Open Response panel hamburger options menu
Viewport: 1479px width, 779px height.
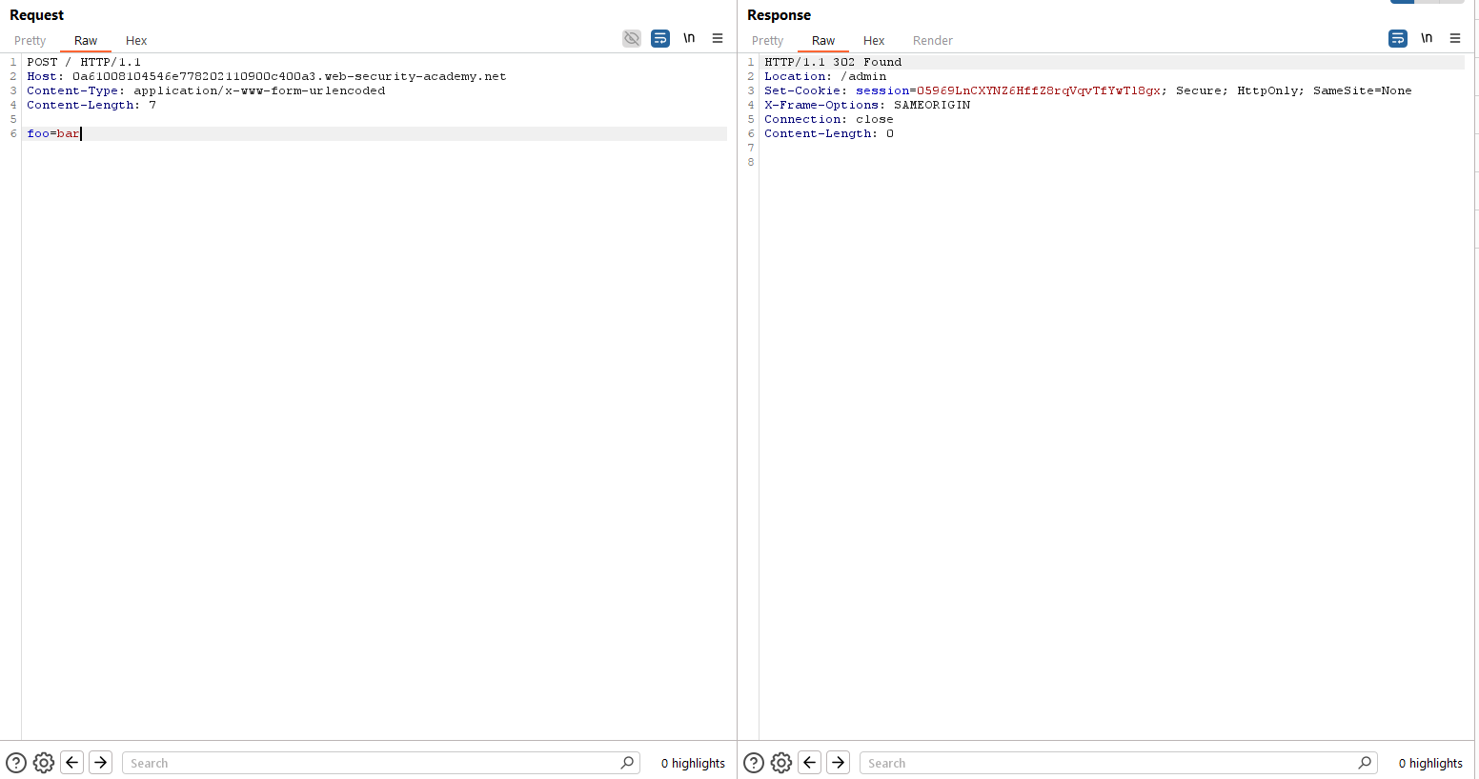1455,39
